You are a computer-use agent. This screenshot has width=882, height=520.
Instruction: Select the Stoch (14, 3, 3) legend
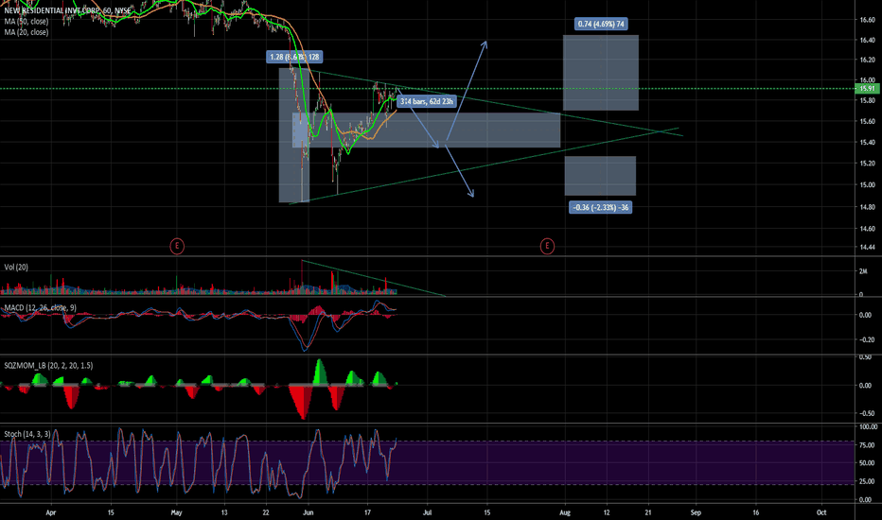point(27,434)
